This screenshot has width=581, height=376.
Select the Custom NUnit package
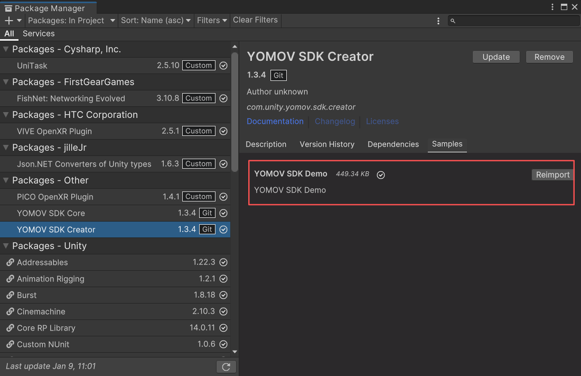[x=115, y=344]
